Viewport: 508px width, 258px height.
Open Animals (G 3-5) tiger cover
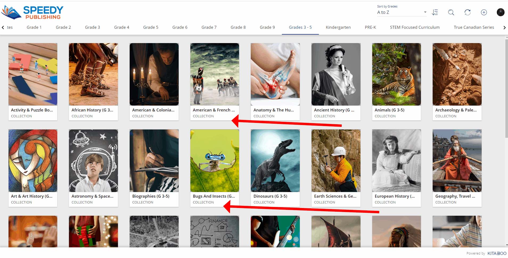point(396,74)
